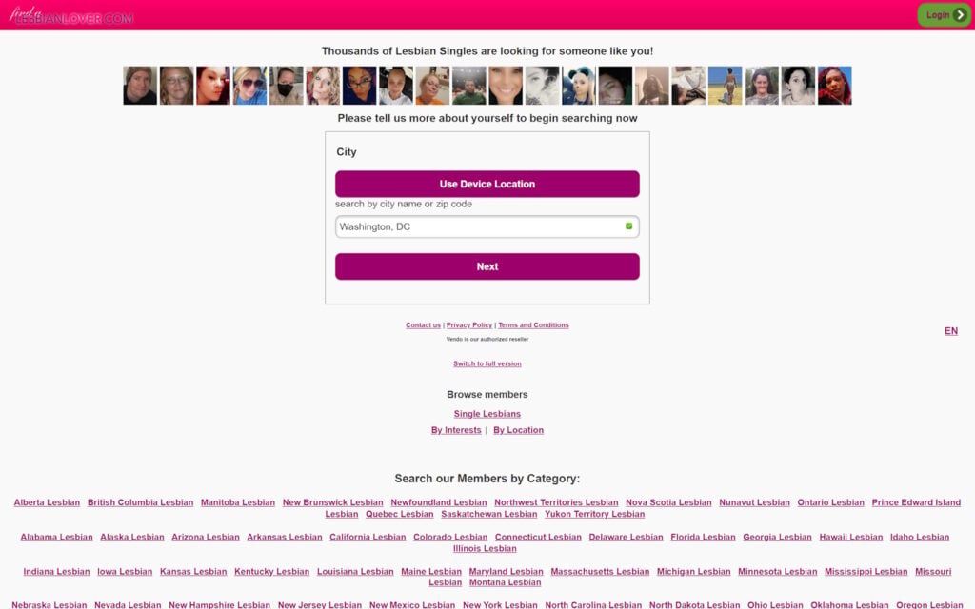Open the Maryland Lesbian category
This screenshot has width=975, height=609.
[506, 572]
